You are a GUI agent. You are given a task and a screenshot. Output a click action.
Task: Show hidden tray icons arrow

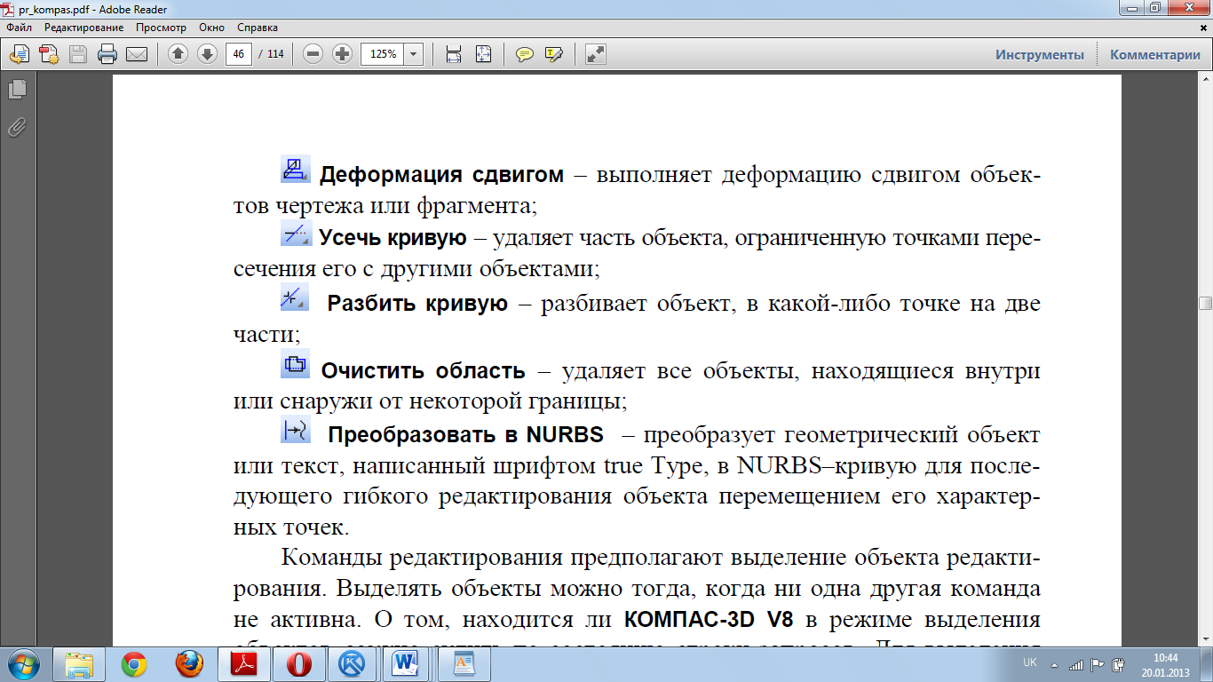[1054, 663]
